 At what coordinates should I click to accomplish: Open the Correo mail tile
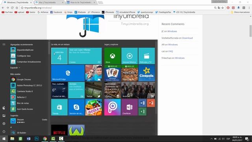85,56
